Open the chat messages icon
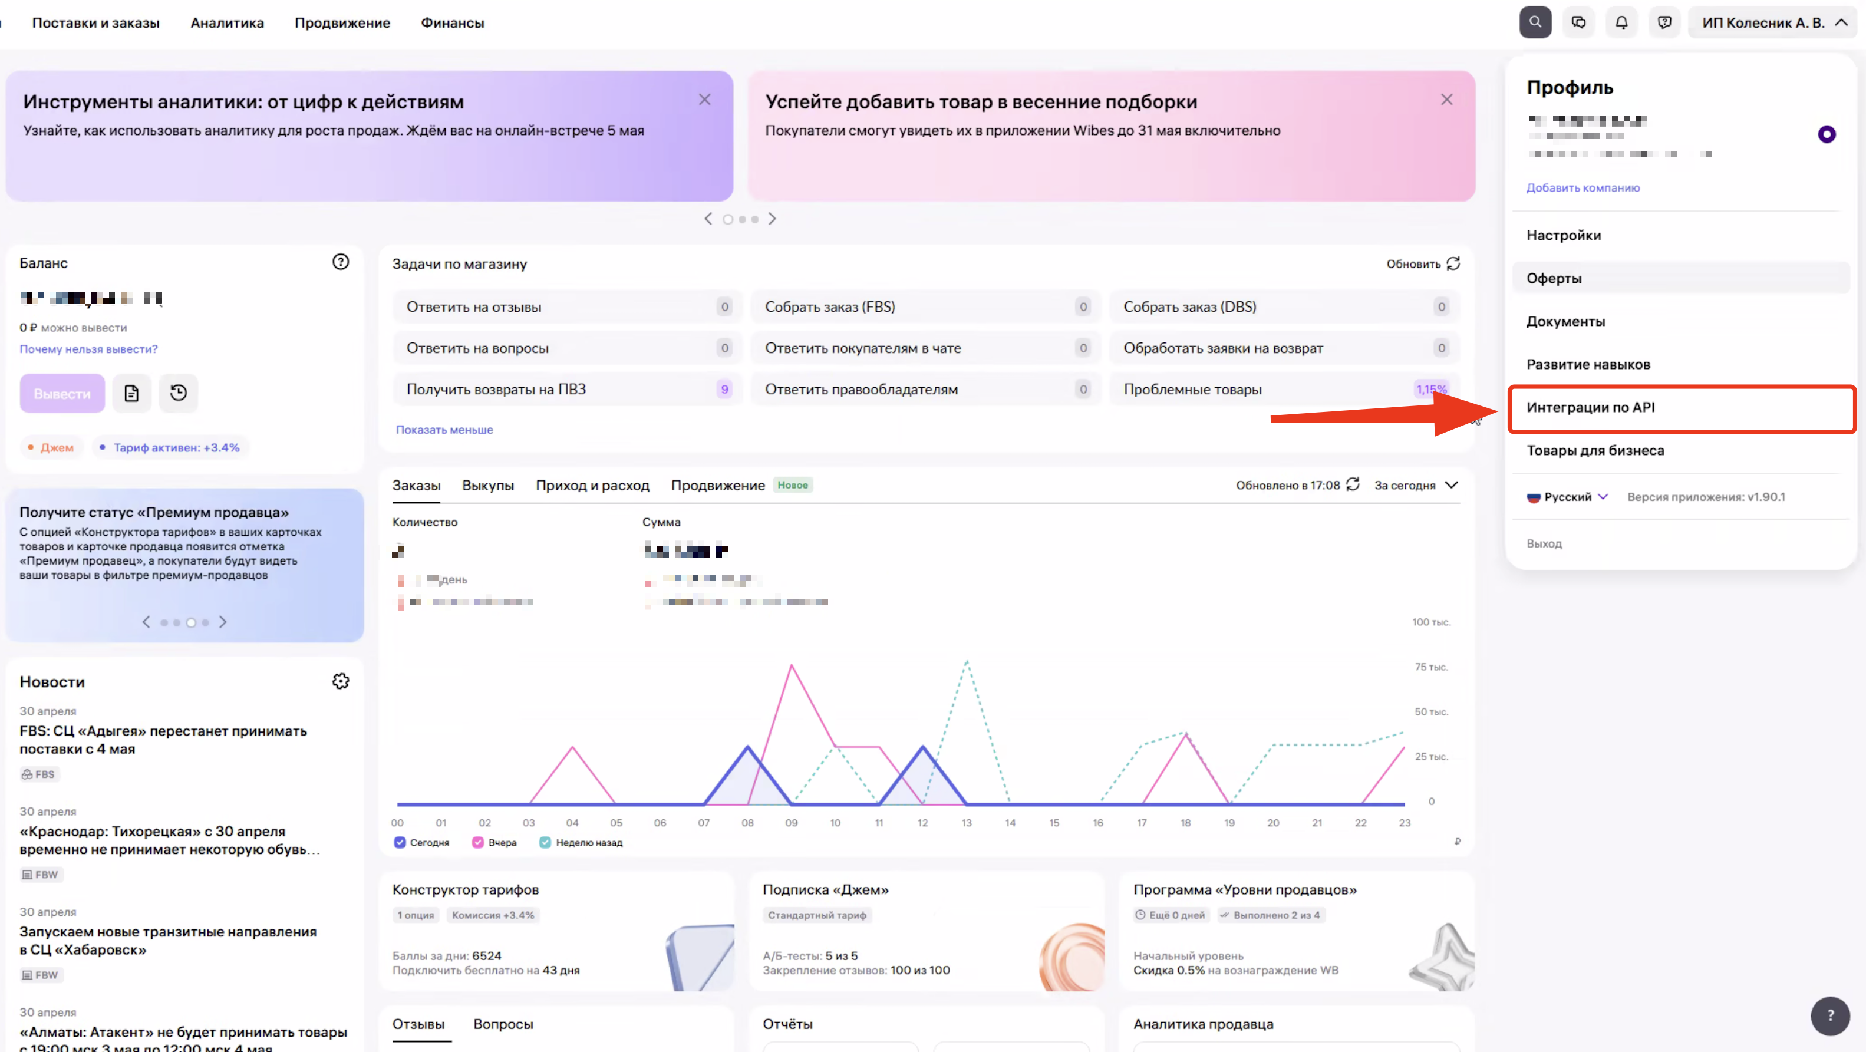 pos(1578,22)
